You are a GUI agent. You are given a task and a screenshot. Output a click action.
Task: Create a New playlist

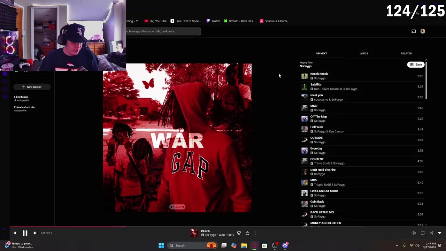tap(32, 87)
